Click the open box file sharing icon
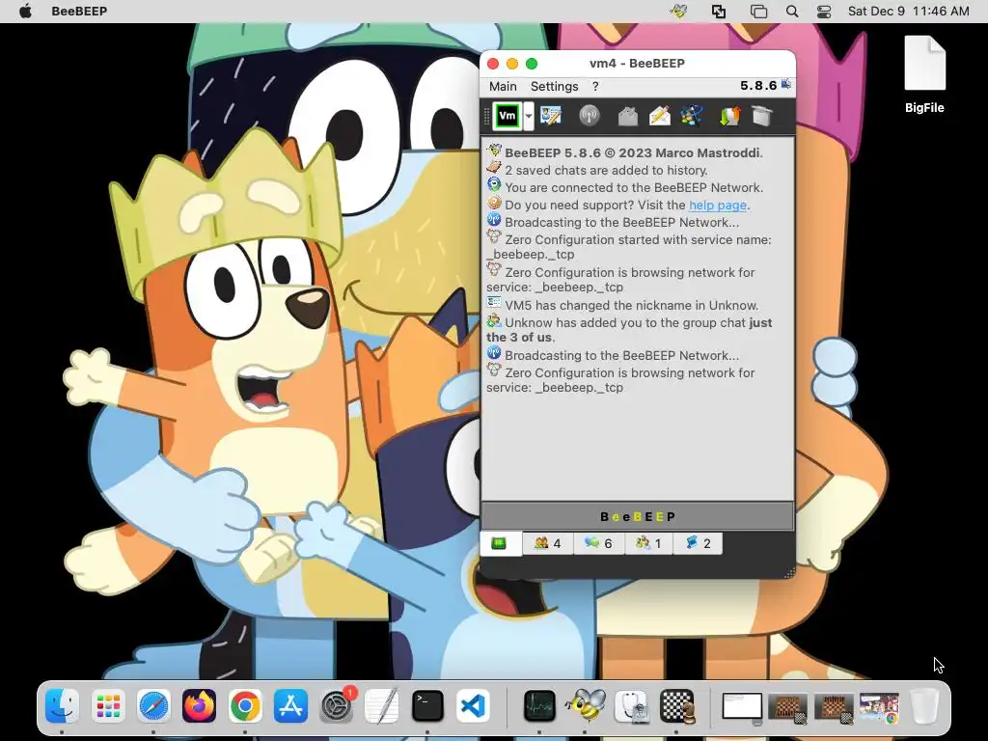 coord(761,116)
